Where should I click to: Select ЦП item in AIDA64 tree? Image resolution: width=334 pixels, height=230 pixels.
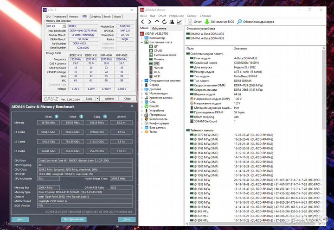pyautogui.click(x=154, y=46)
